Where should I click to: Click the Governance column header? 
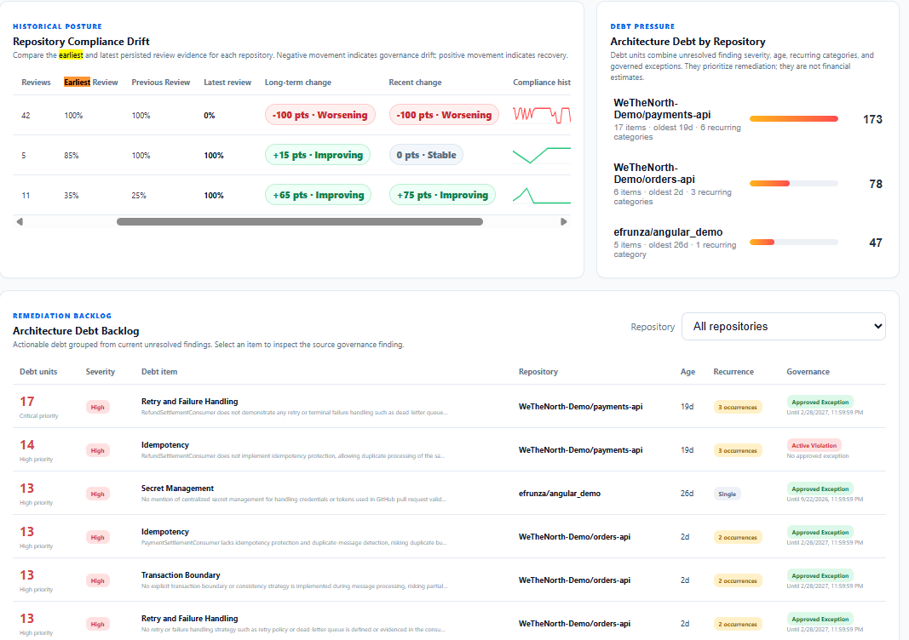[808, 372]
